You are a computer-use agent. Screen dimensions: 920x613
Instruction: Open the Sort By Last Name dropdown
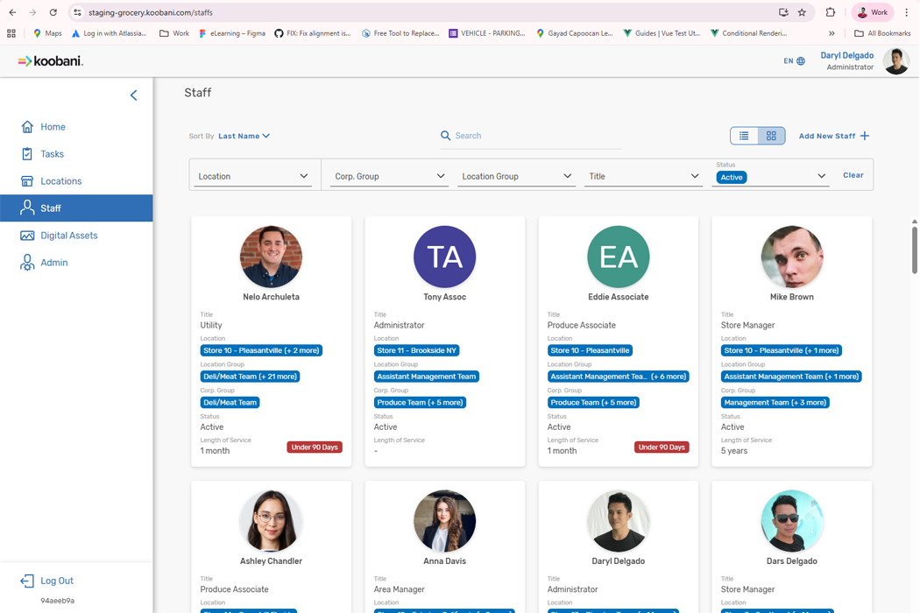click(x=244, y=136)
